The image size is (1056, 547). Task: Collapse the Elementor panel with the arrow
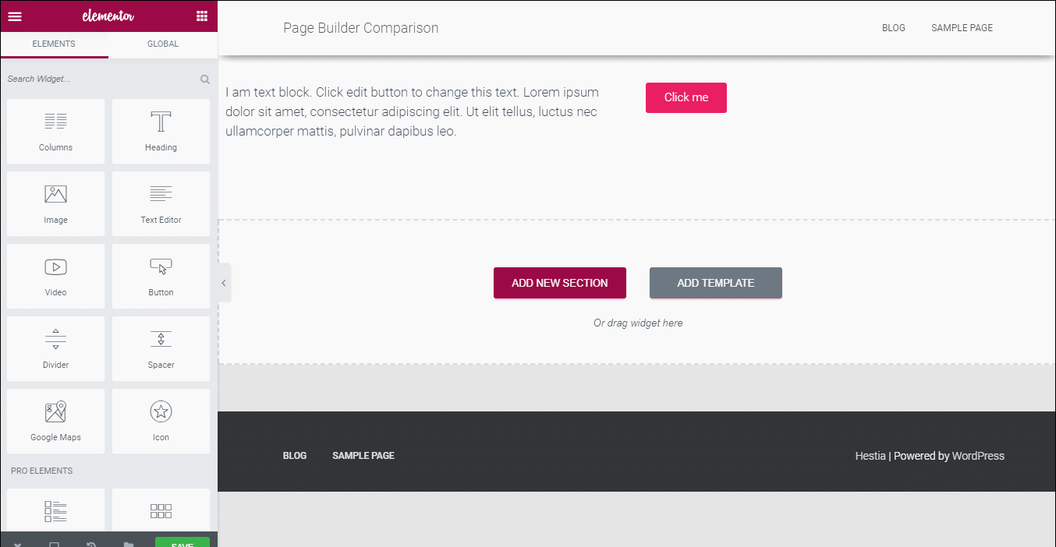(223, 282)
